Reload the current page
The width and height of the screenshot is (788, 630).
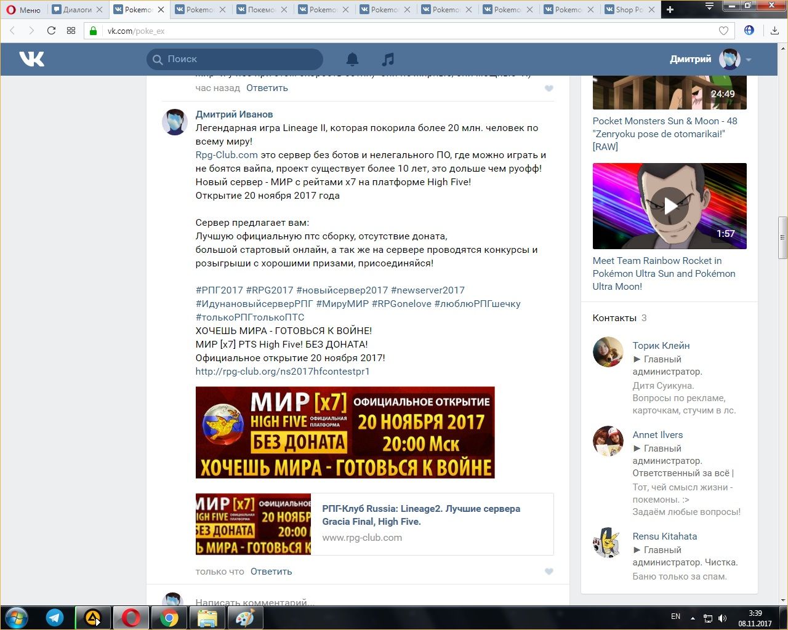coord(52,31)
